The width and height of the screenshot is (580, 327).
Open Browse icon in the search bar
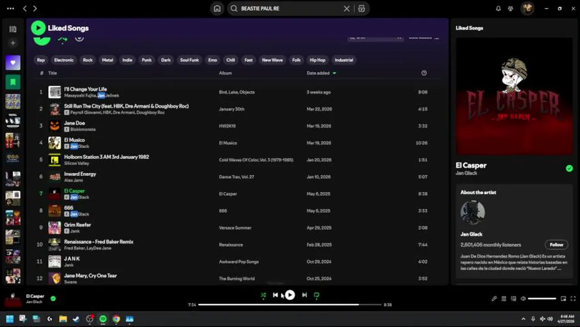(x=361, y=9)
